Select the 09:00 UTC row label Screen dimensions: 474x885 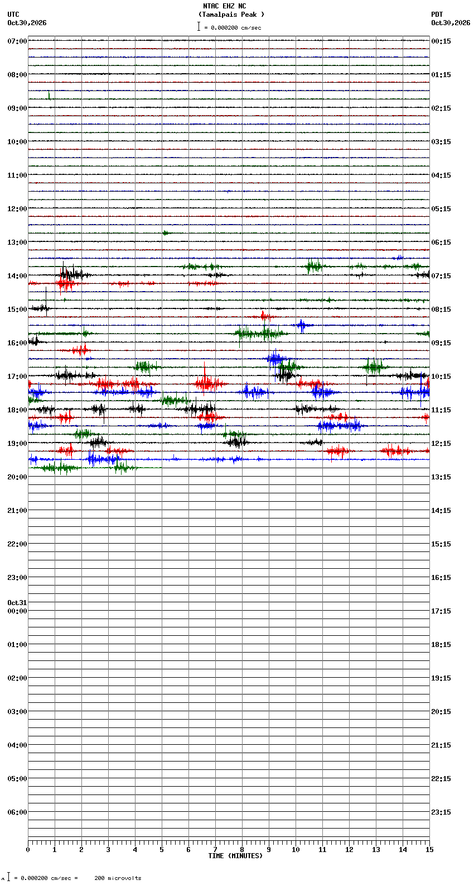pyautogui.click(x=17, y=108)
